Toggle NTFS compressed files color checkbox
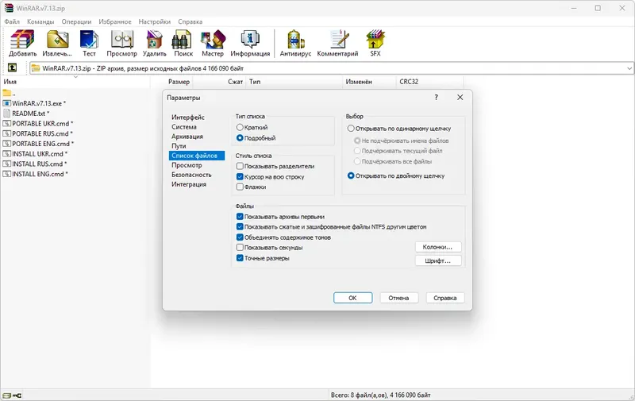Screen dimensions: 635x401 pos(240,227)
